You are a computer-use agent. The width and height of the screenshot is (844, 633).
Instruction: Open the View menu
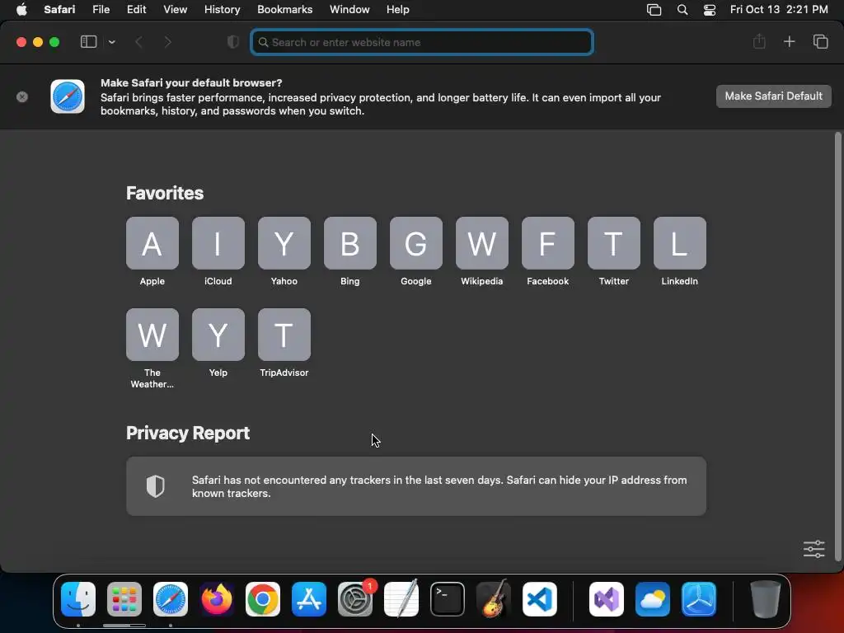(175, 9)
